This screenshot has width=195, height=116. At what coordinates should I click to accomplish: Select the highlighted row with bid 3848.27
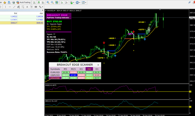tap(22, 23)
